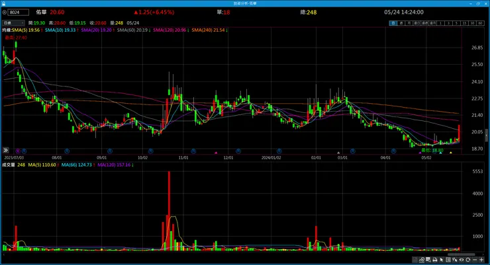Click the blue event marker under 09/01
The image size is (490, 265).
pyautogui.click(x=109, y=151)
